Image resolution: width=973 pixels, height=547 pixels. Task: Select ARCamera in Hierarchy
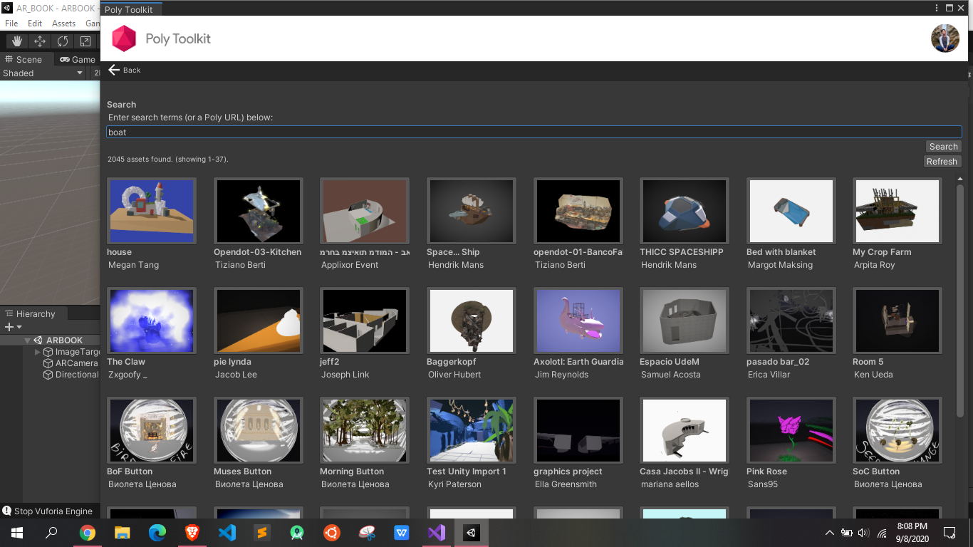tap(71, 363)
